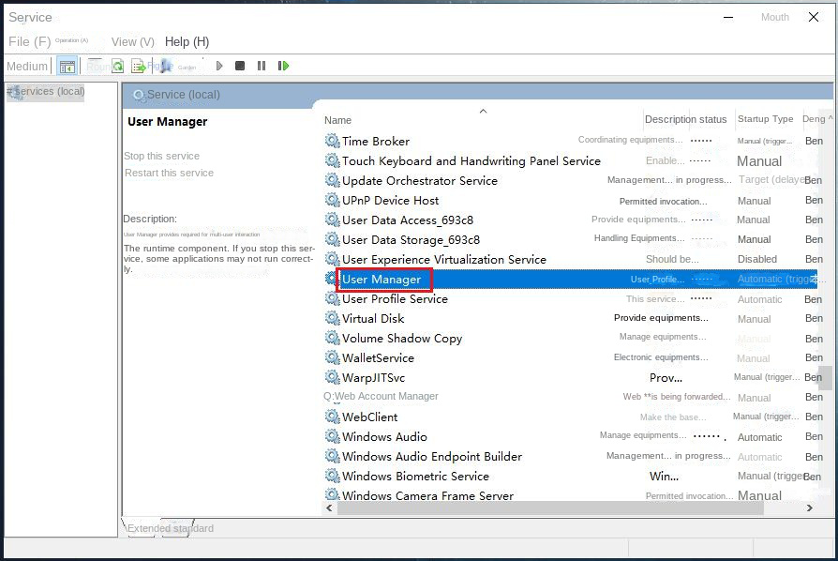Refresh the services list via the refresh icon
Viewport: 838px width, 561px height.
118,65
